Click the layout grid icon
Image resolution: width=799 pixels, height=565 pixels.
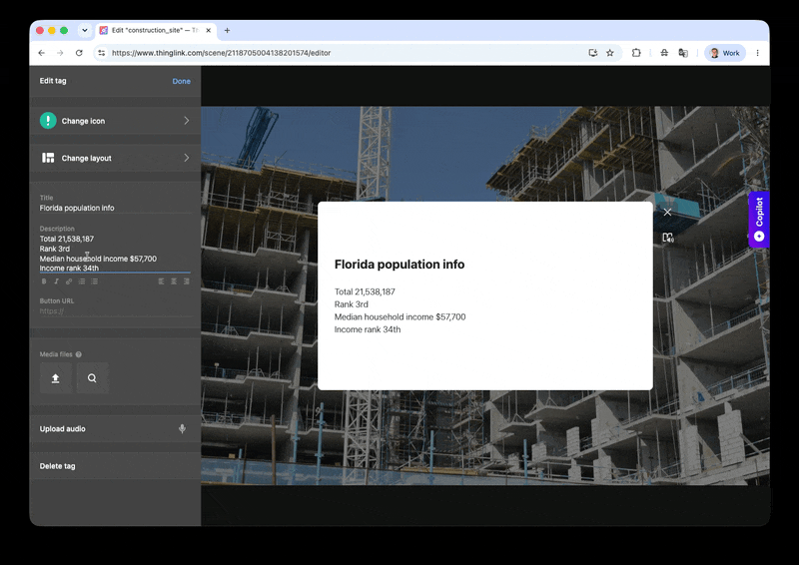(48, 158)
